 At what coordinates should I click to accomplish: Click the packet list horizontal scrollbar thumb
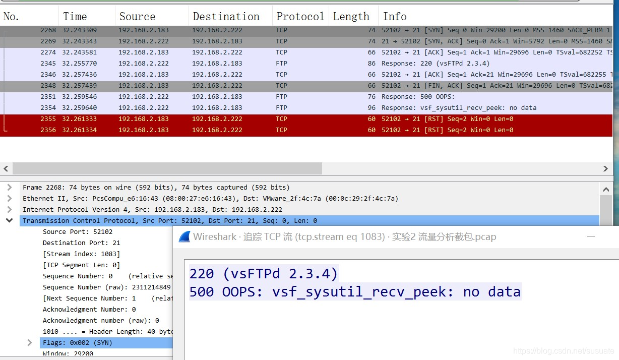coord(167,168)
